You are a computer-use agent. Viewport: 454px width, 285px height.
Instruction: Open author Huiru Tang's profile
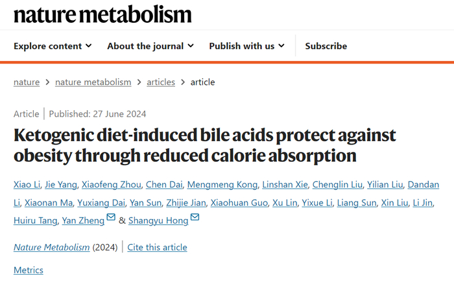coord(34,221)
